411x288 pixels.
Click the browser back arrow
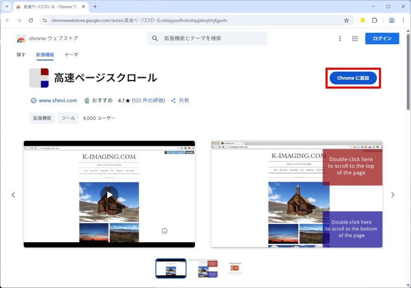[x=7, y=21]
